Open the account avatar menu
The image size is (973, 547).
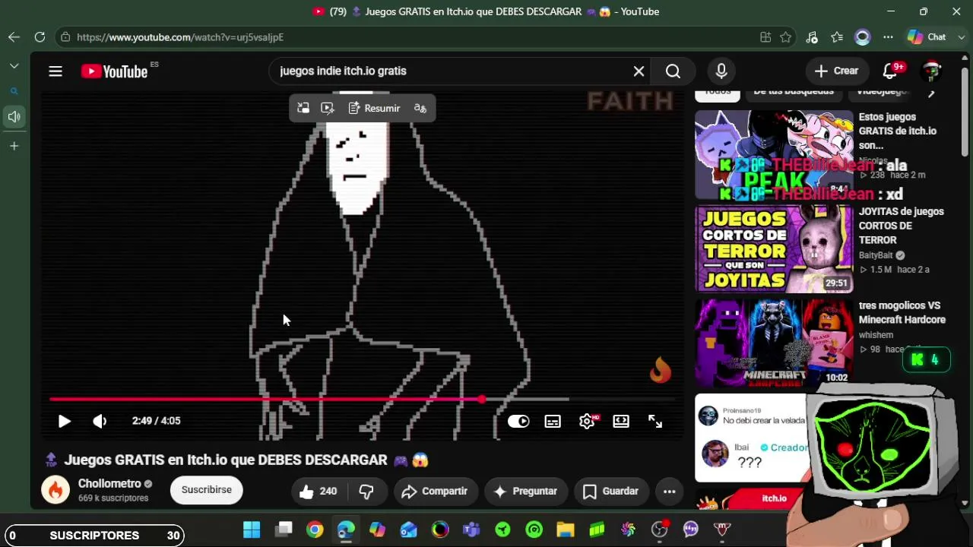tap(931, 71)
